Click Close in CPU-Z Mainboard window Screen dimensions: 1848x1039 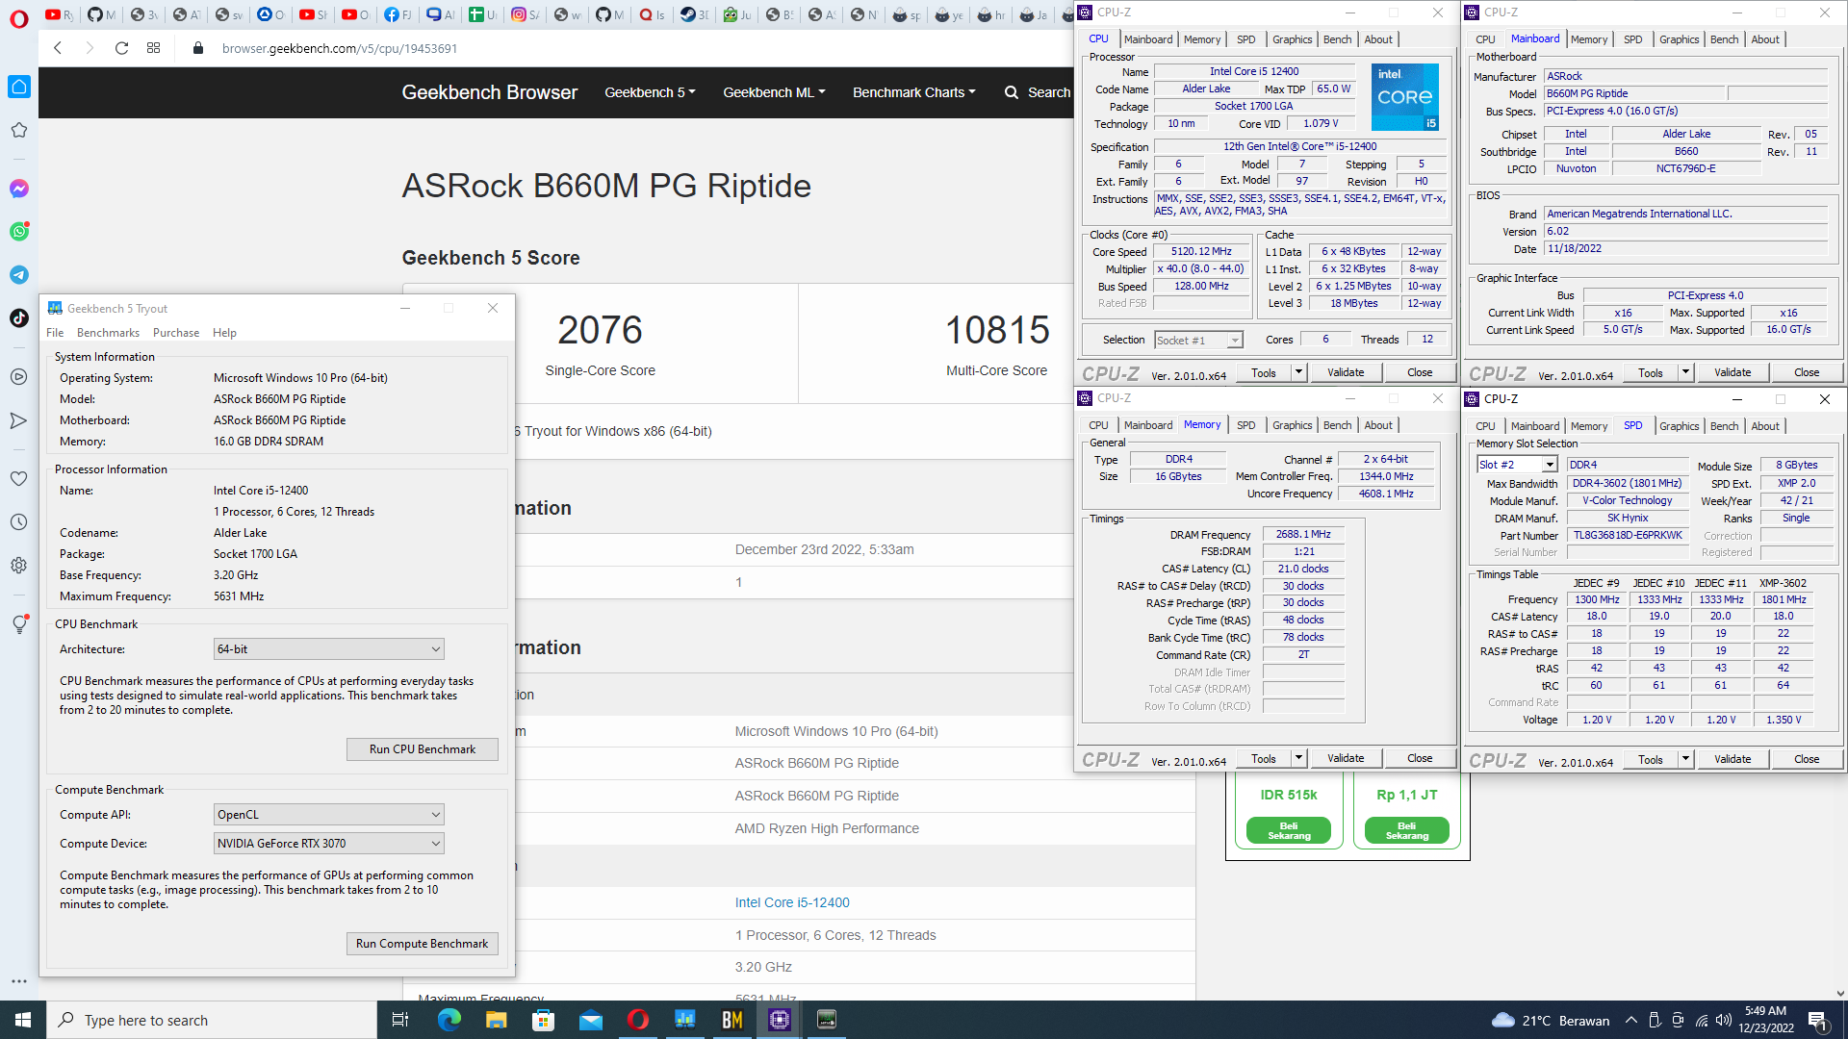(1807, 372)
